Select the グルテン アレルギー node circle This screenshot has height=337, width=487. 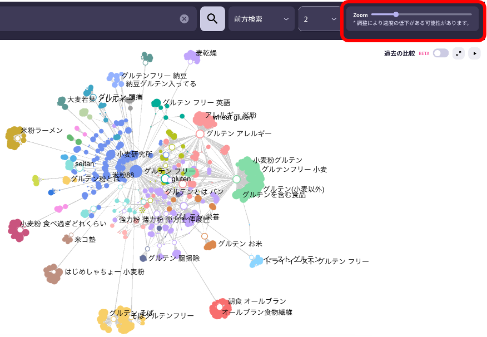(x=200, y=134)
